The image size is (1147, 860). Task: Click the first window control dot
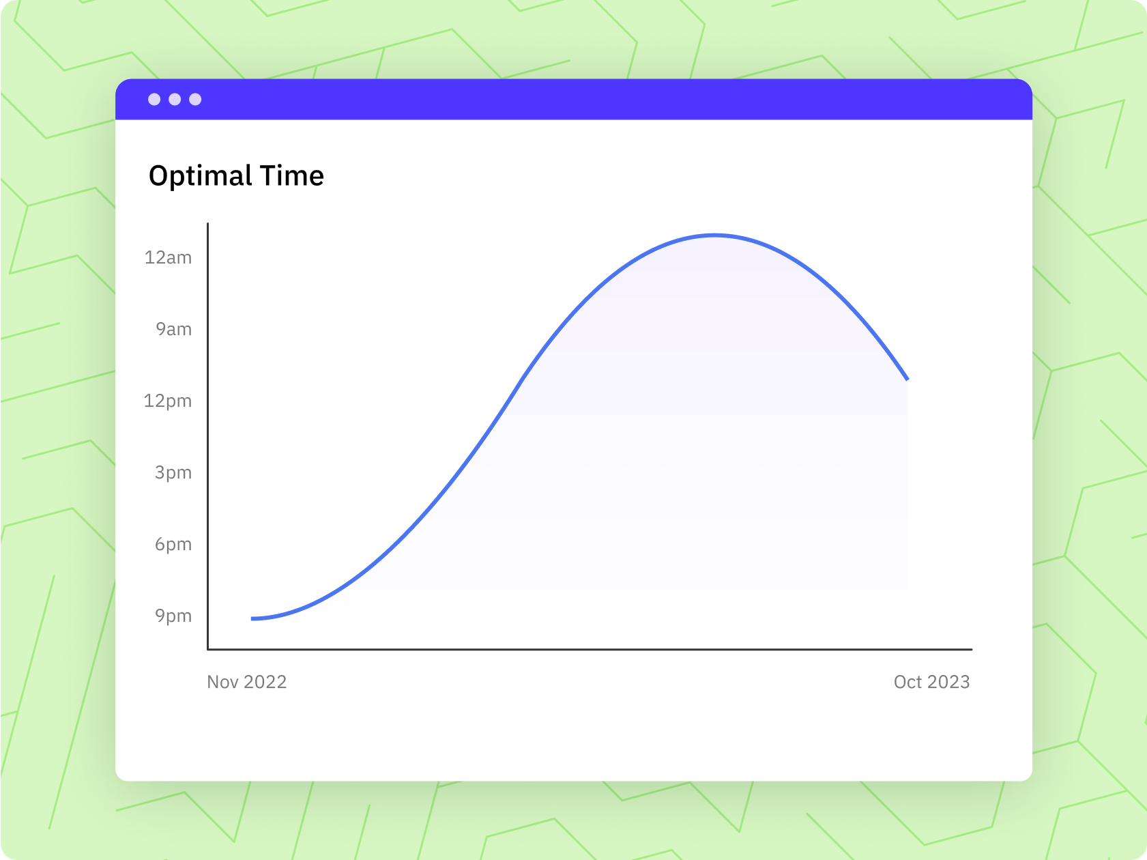pos(154,100)
